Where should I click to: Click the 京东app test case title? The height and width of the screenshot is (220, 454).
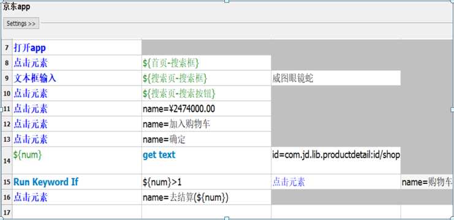pyautogui.click(x=16, y=7)
